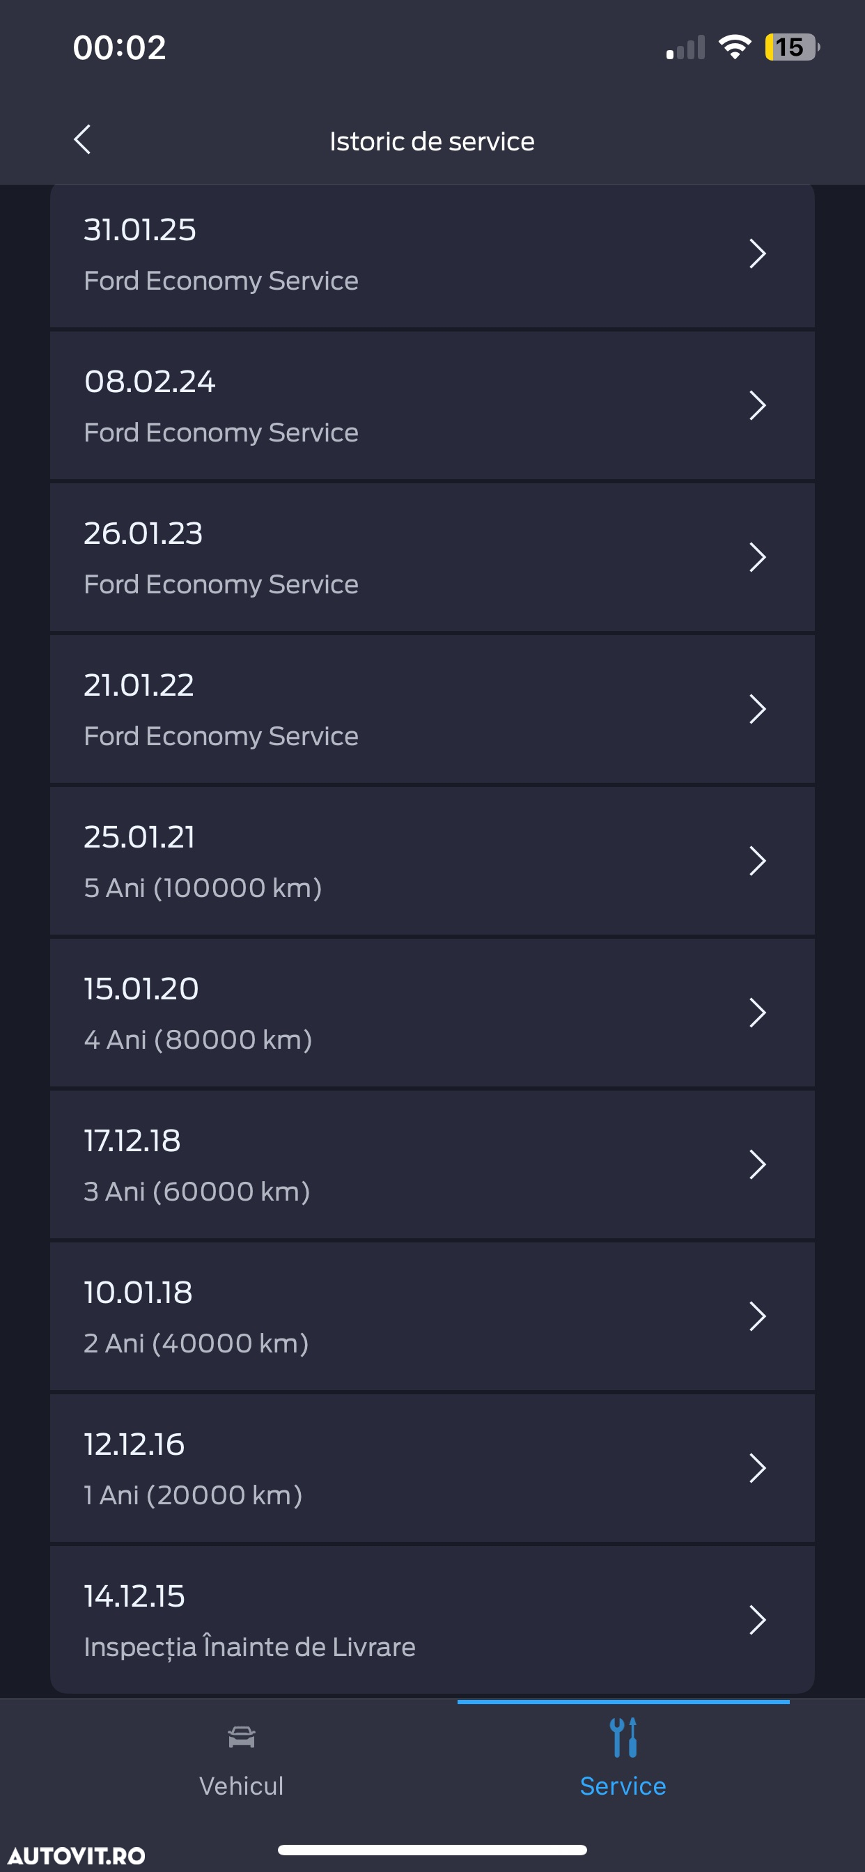Tap the cellular signal bars icon
Screen dimensions: 865x1872
pyautogui.click(x=685, y=47)
